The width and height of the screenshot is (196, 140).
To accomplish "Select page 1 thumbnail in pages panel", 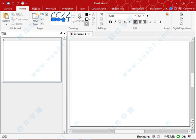I will [x=32, y=60].
